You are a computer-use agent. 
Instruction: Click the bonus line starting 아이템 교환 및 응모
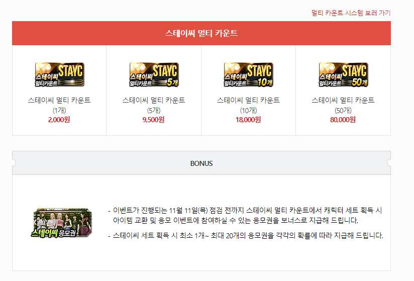pos(236,220)
